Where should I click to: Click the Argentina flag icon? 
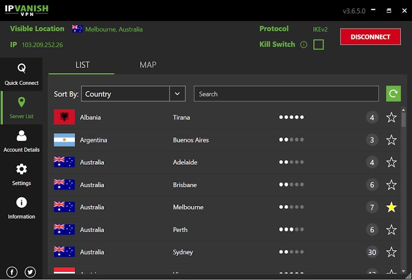[x=64, y=139]
